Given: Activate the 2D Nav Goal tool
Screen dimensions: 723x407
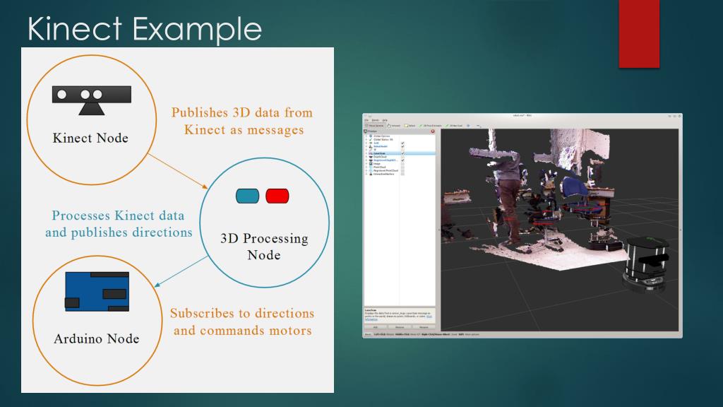Looking at the screenshot, I should click(454, 126).
